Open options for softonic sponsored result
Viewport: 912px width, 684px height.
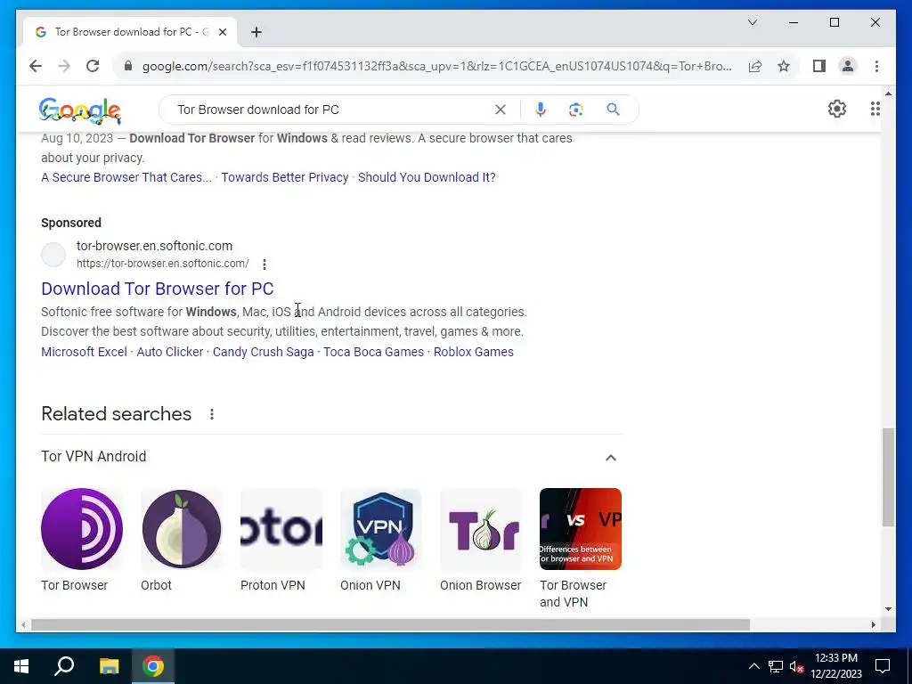pos(265,264)
